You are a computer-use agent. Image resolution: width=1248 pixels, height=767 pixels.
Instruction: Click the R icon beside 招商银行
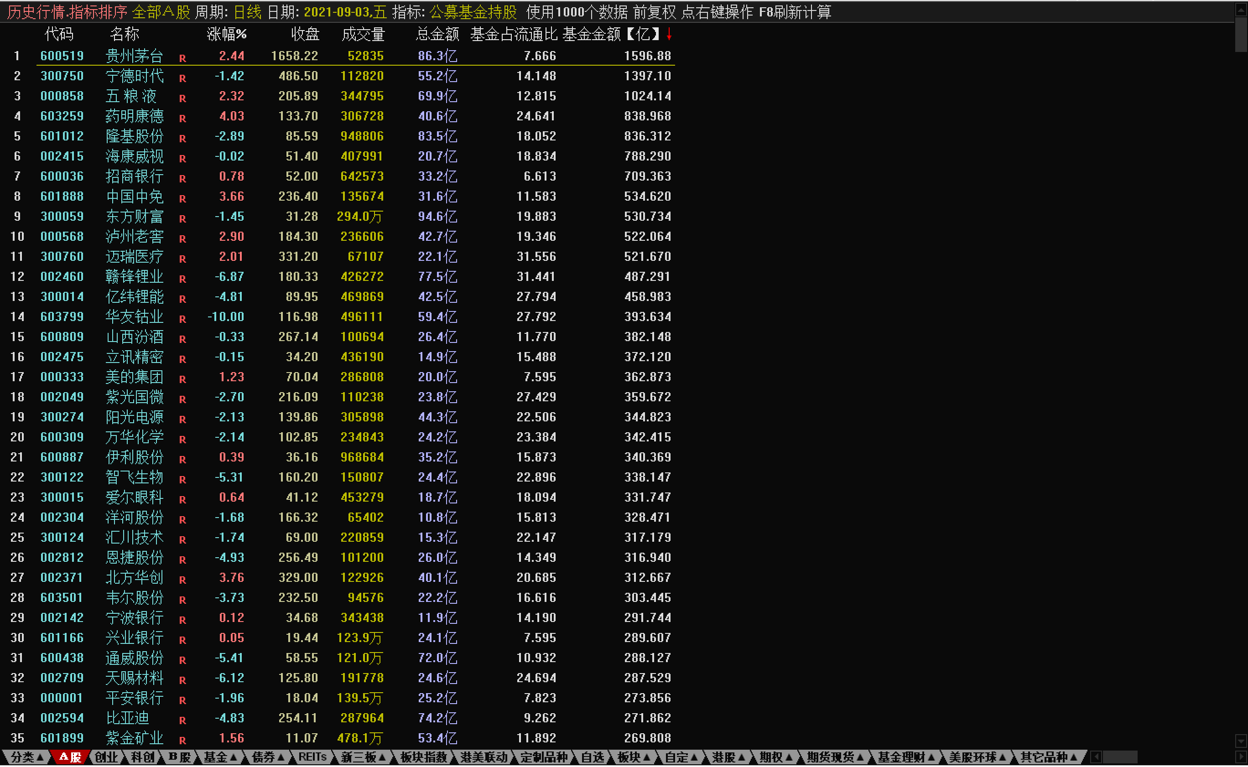pyautogui.click(x=182, y=179)
